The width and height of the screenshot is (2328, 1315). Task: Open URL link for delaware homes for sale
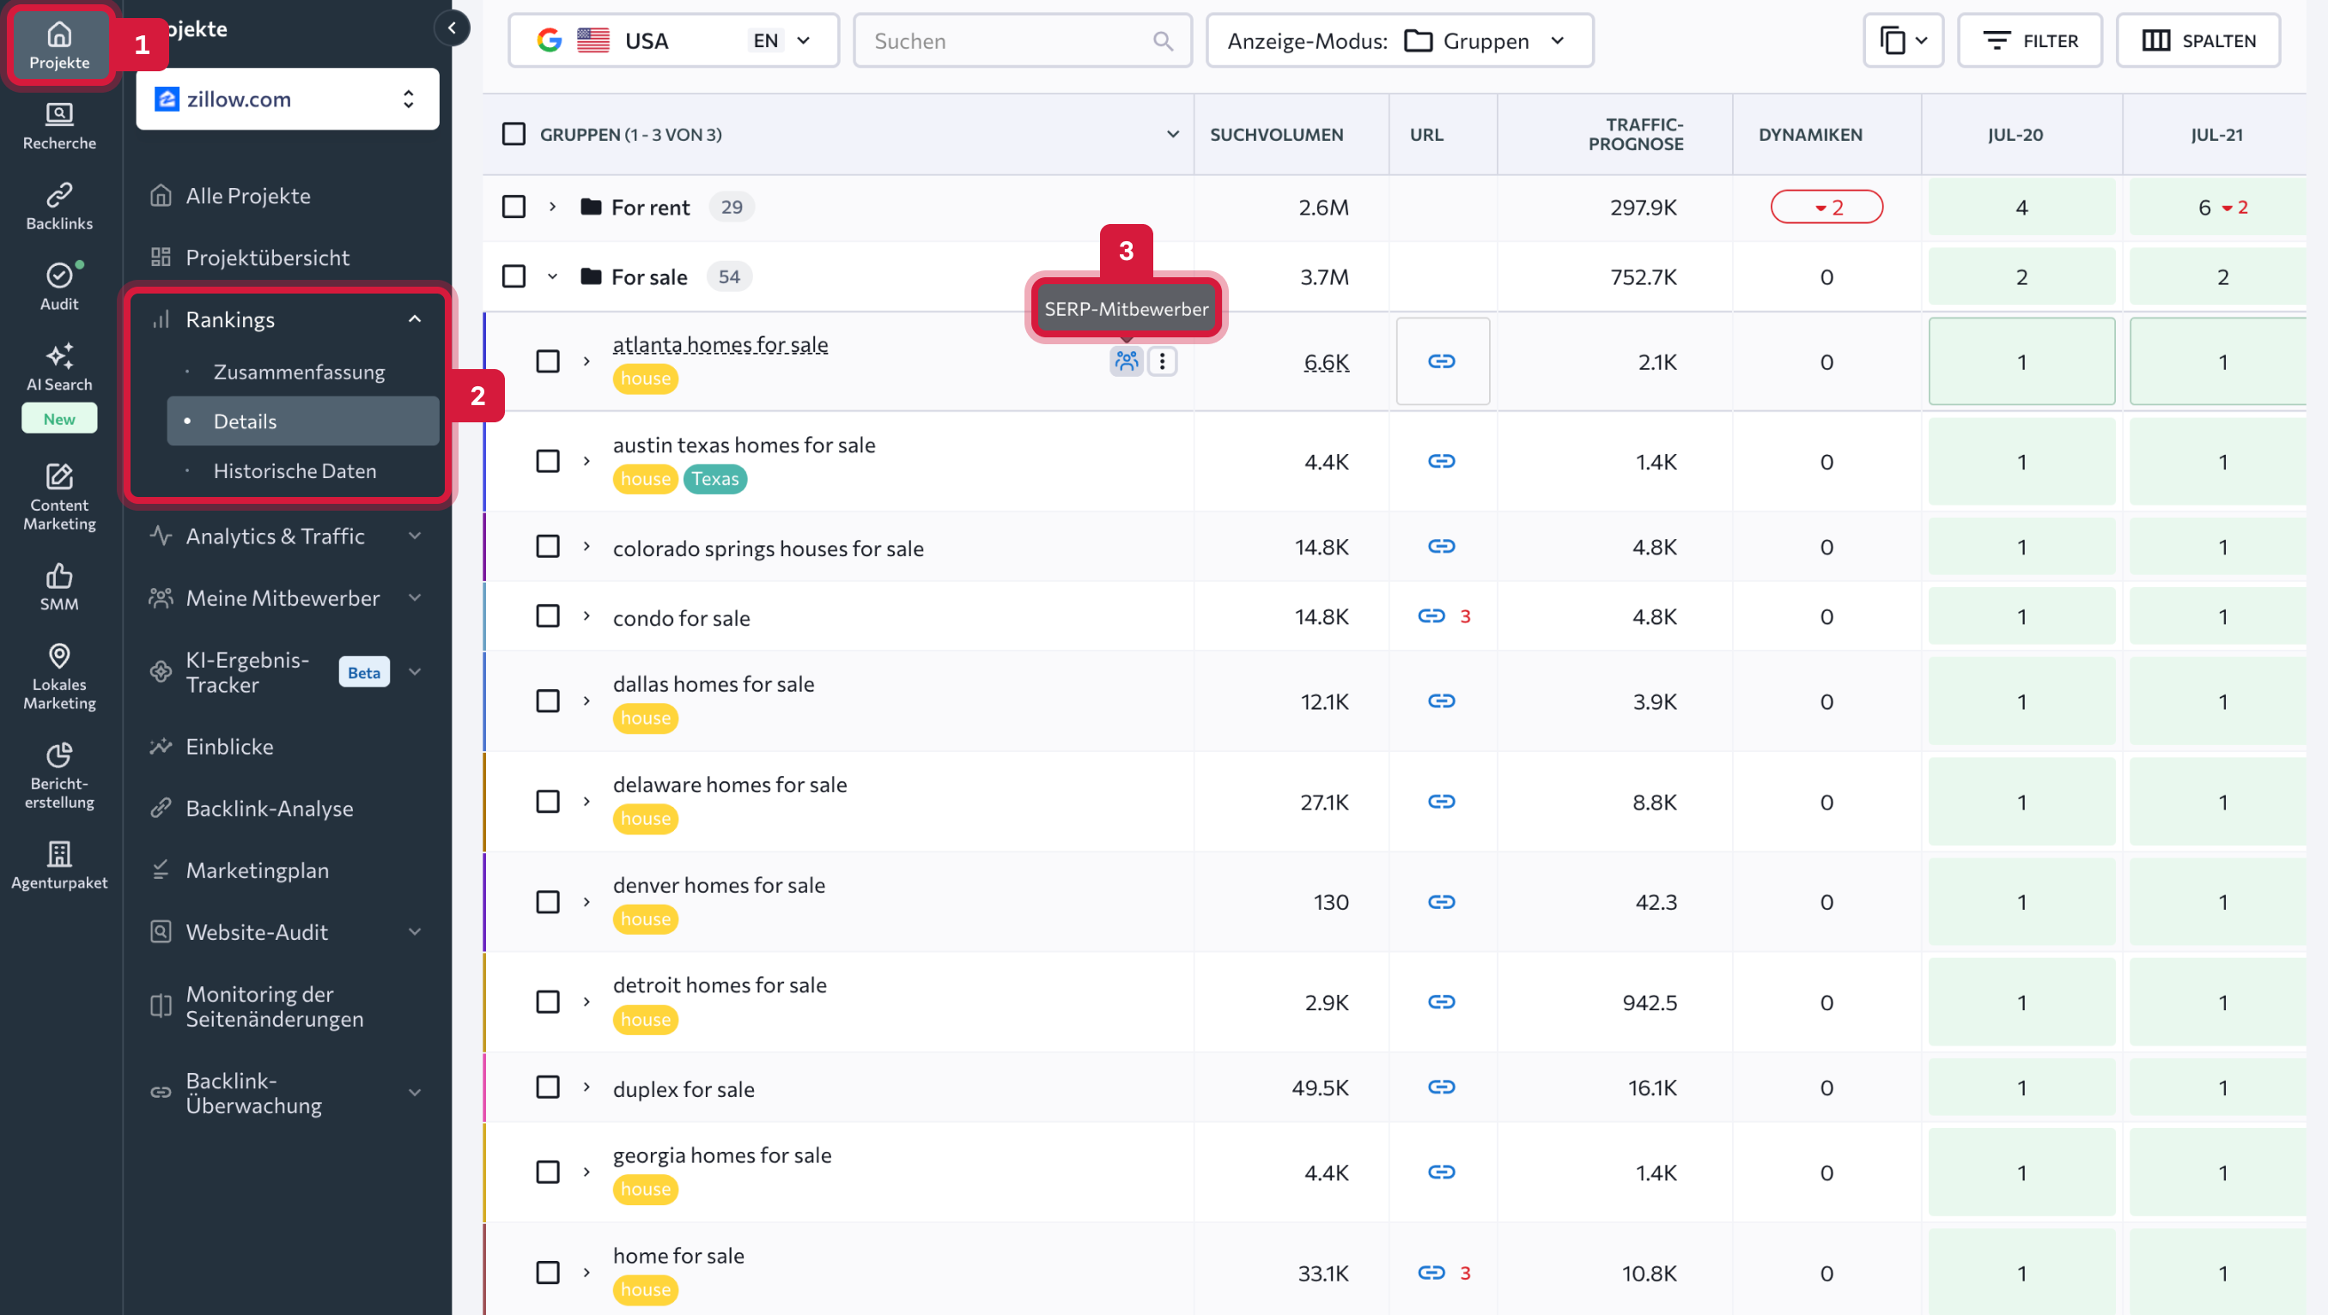point(1442,802)
